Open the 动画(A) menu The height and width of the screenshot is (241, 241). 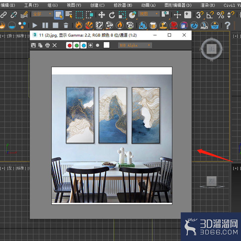click(148, 5)
